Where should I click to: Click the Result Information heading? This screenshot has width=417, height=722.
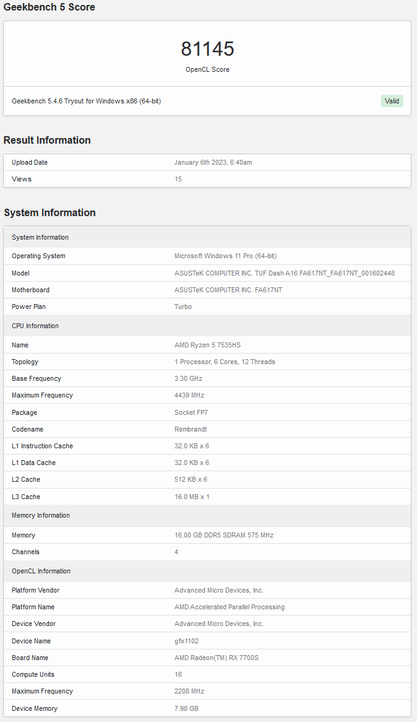pyautogui.click(x=47, y=140)
